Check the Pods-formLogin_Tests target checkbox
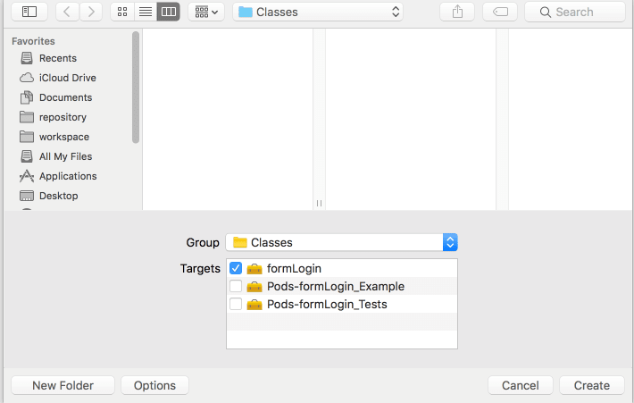Image resolution: width=634 pixels, height=403 pixels. coord(236,304)
